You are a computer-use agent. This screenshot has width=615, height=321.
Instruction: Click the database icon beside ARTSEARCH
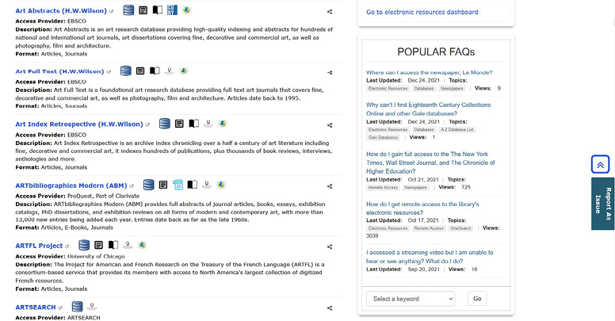coord(78,307)
